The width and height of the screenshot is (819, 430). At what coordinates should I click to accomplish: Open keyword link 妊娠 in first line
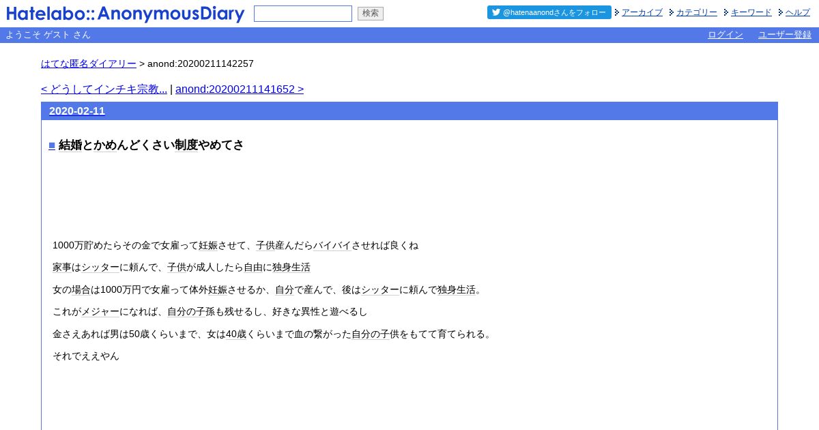point(208,246)
